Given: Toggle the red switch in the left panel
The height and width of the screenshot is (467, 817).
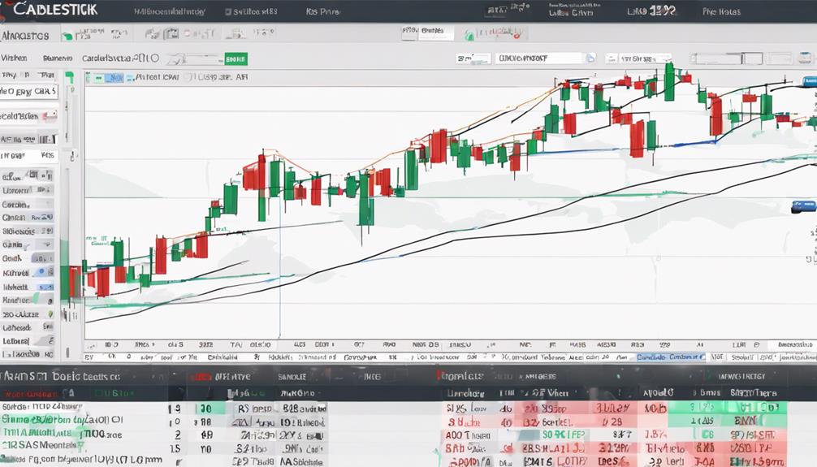Looking at the screenshot, I should point(50,115).
